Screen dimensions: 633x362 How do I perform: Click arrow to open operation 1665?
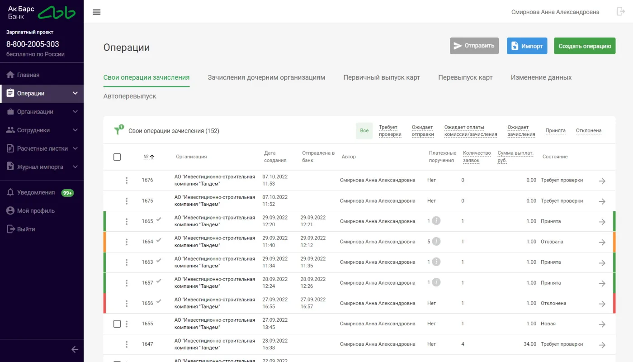(x=602, y=222)
